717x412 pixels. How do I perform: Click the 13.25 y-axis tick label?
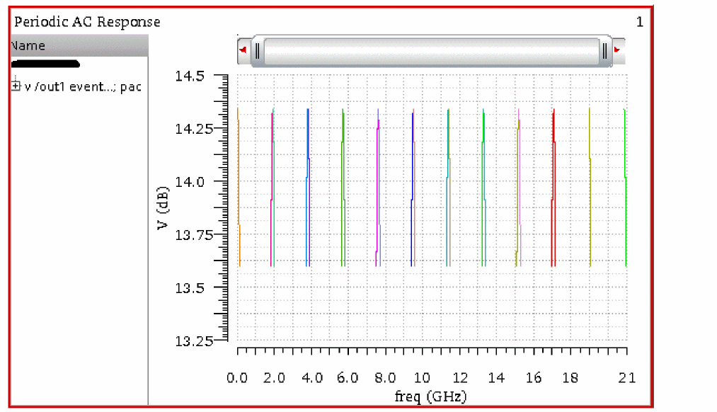click(194, 341)
